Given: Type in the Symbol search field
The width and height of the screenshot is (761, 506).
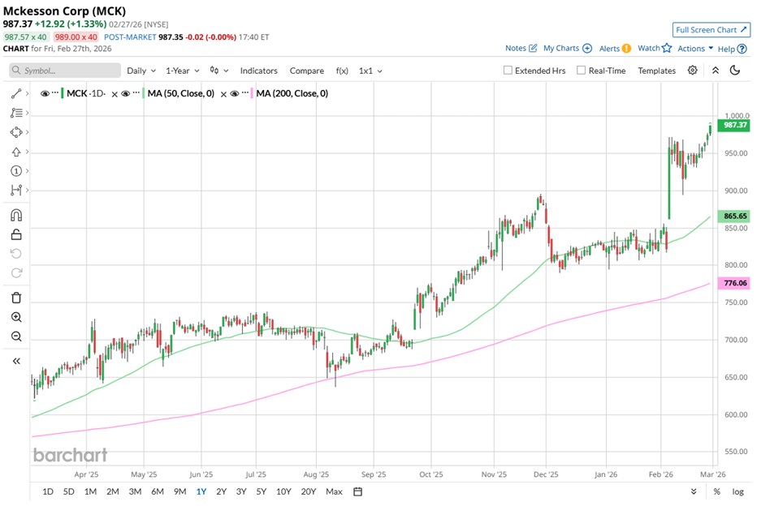Looking at the screenshot, I should click(x=70, y=71).
